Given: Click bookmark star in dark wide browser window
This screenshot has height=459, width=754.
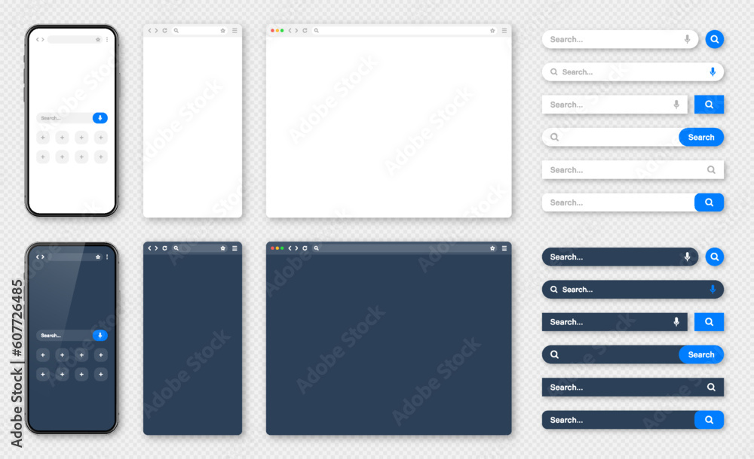Looking at the screenshot, I should click(492, 248).
